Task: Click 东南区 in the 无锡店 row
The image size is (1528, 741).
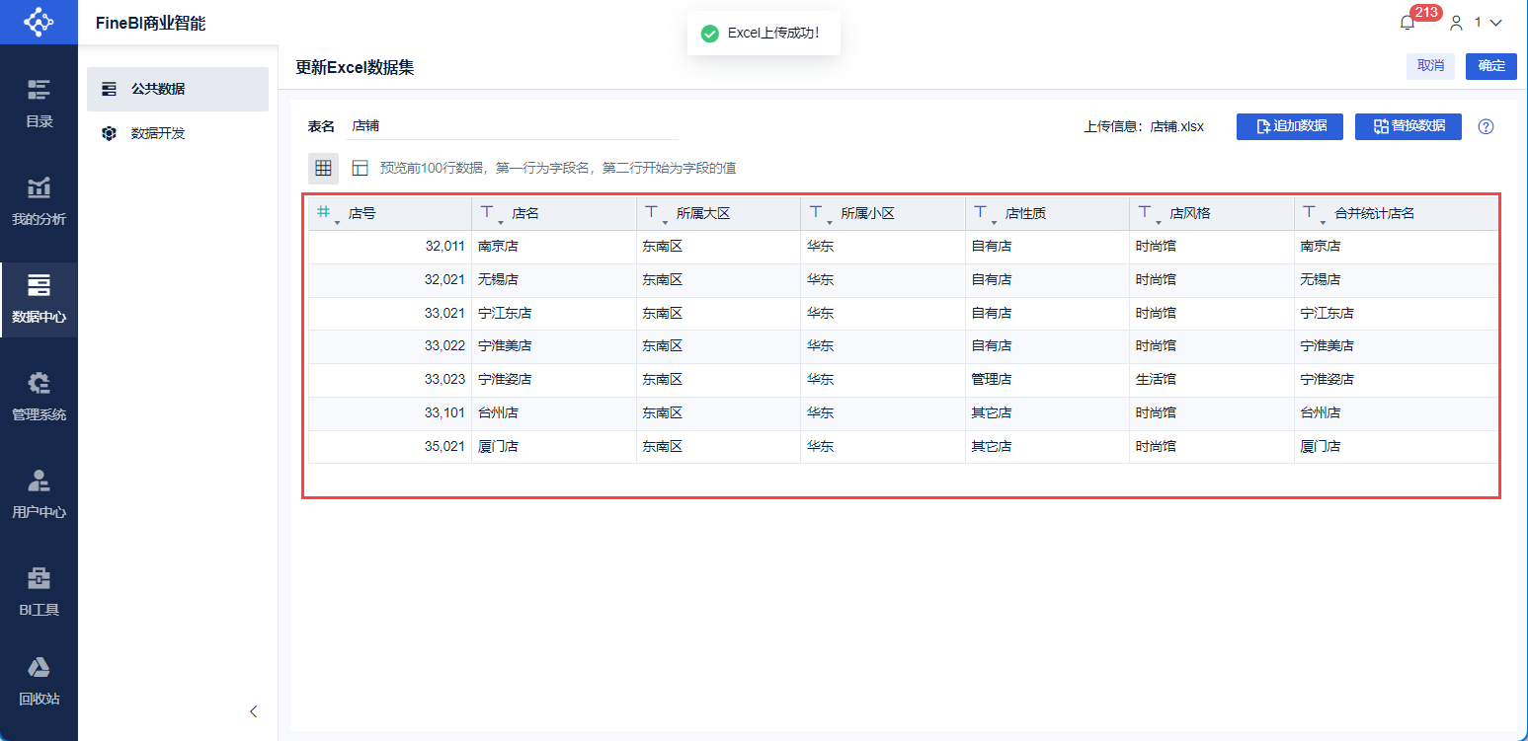Action: pos(663,280)
